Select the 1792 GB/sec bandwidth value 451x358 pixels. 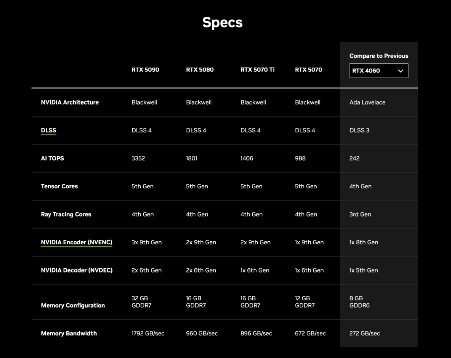pos(148,333)
